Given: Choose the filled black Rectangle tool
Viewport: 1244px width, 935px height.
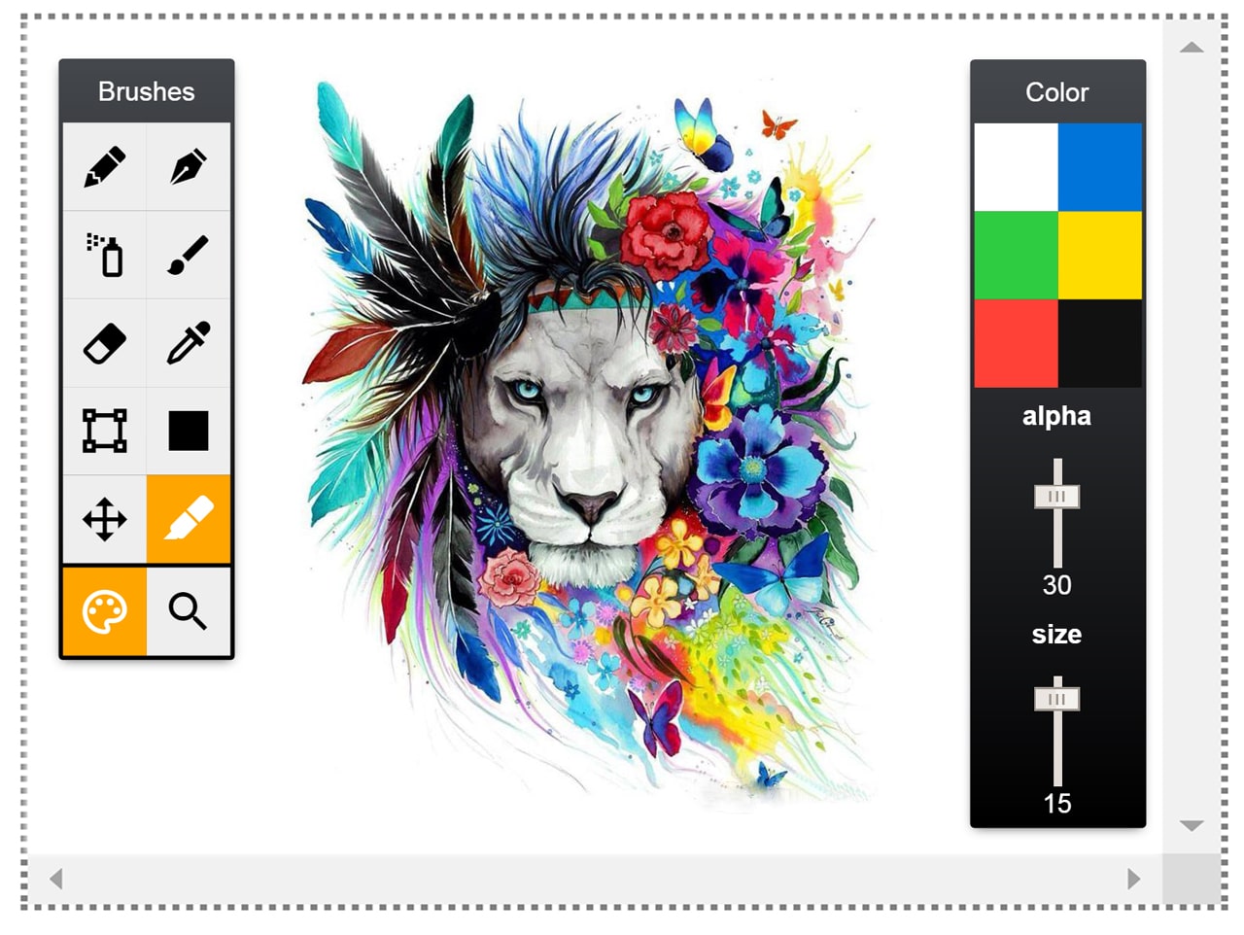Looking at the screenshot, I should [x=189, y=431].
